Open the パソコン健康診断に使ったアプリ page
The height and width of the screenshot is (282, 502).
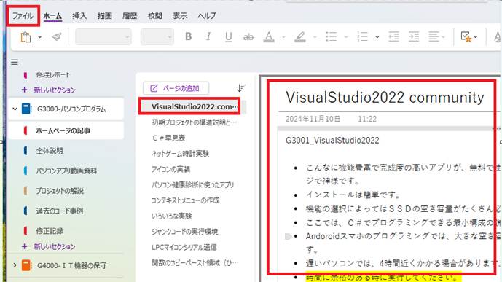point(194,184)
